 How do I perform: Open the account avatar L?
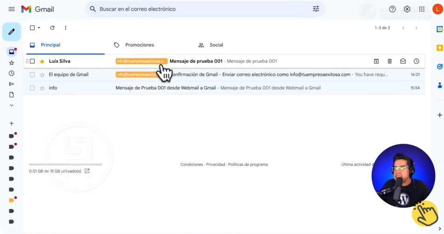point(438,9)
